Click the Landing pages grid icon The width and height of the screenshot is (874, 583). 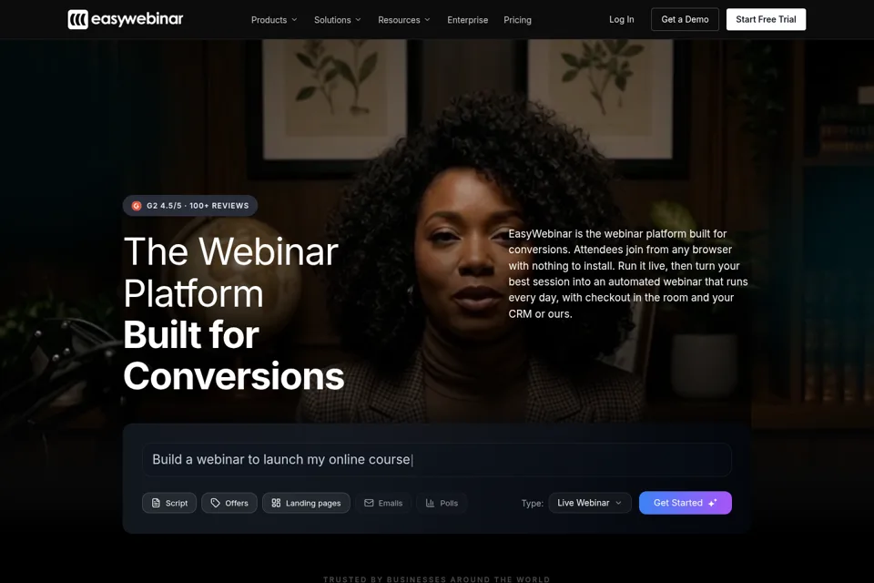click(x=276, y=503)
